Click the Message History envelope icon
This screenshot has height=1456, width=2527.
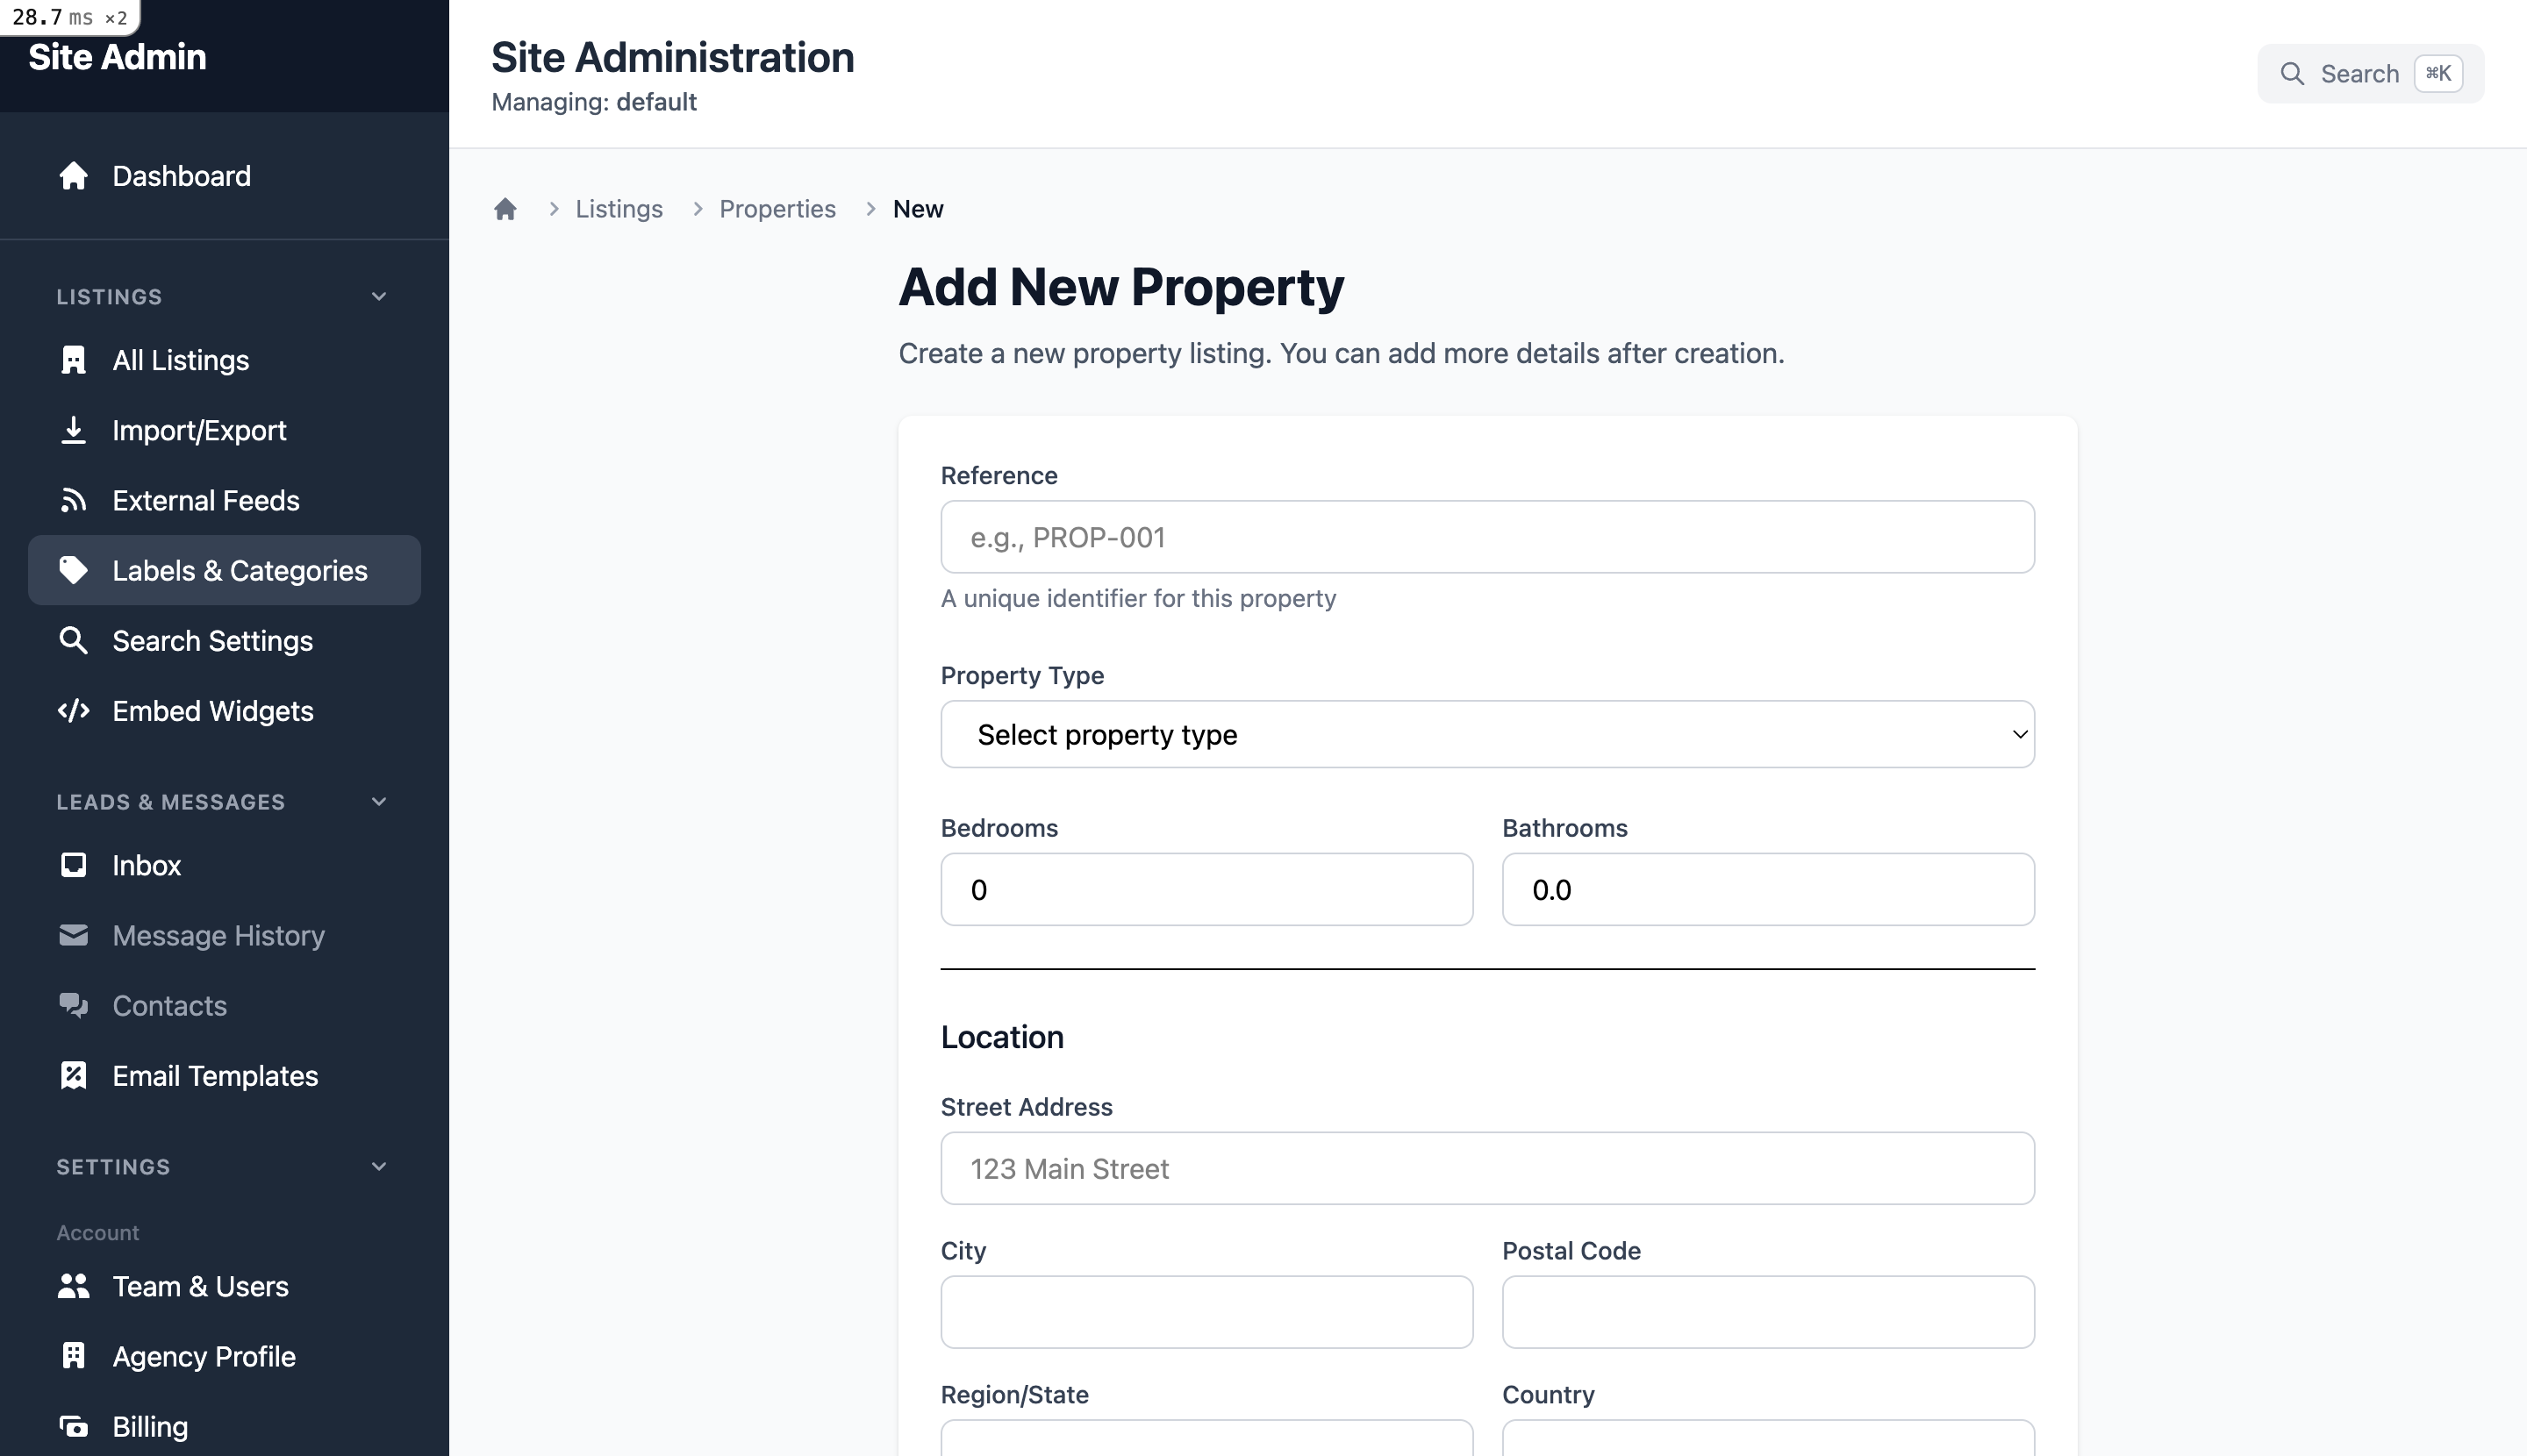[x=74, y=935]
